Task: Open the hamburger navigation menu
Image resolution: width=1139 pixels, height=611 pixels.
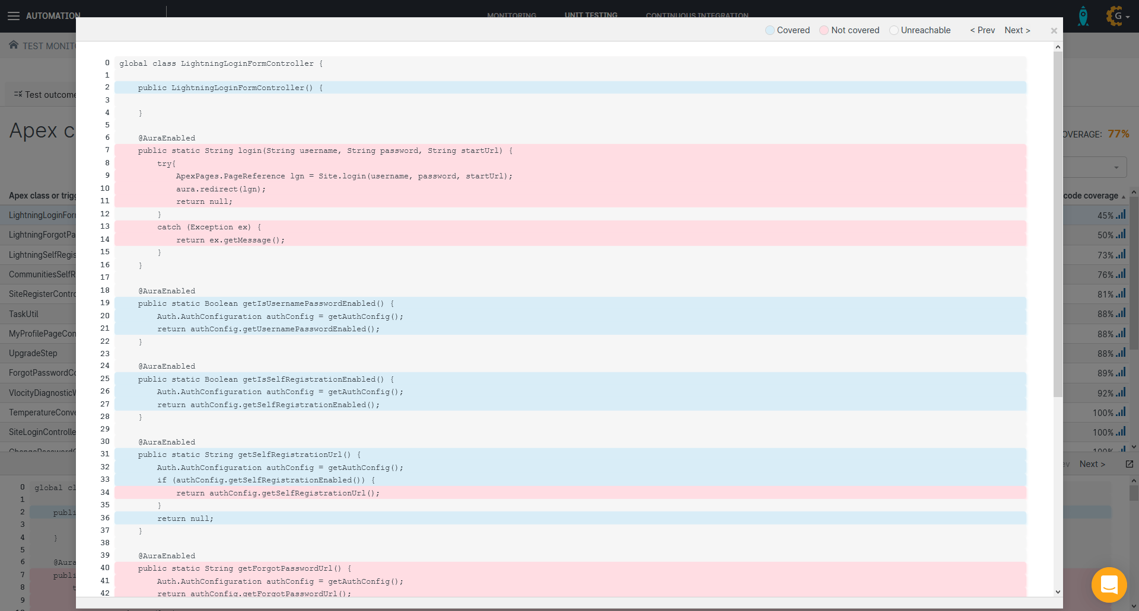Action: [x=13, y=16]
